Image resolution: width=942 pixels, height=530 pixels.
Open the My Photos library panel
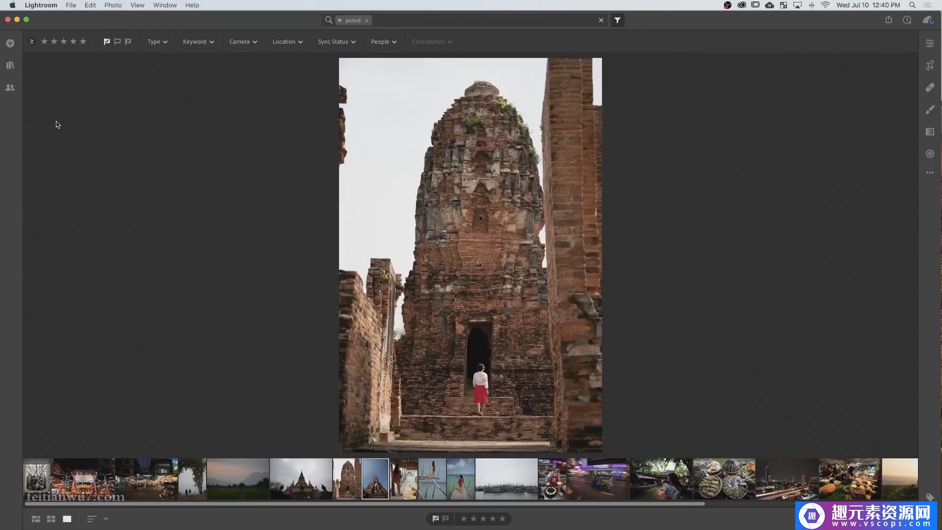(x=10, y=65)
